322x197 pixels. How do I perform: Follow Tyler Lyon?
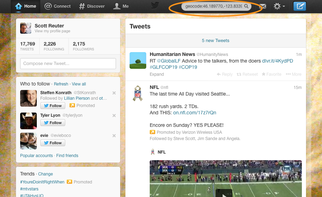(x=53, y=123)
